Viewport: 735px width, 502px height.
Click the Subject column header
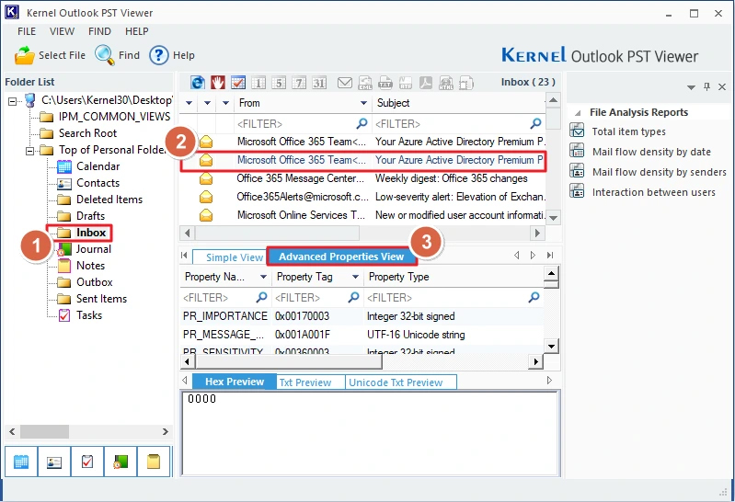point(458,103)
